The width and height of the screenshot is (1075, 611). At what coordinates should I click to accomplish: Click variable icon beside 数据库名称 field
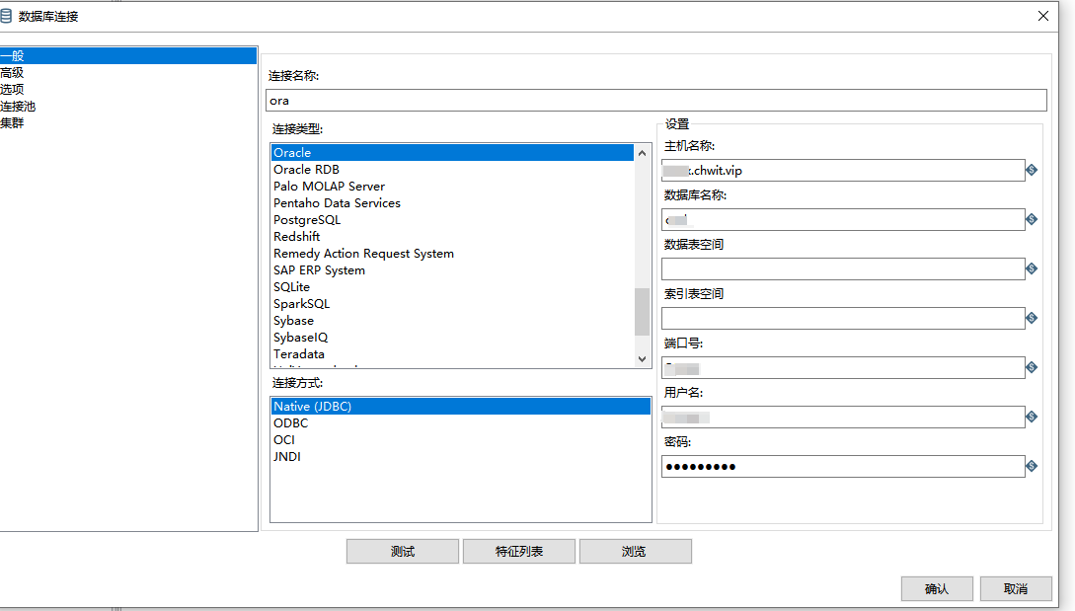point(1032,219)
